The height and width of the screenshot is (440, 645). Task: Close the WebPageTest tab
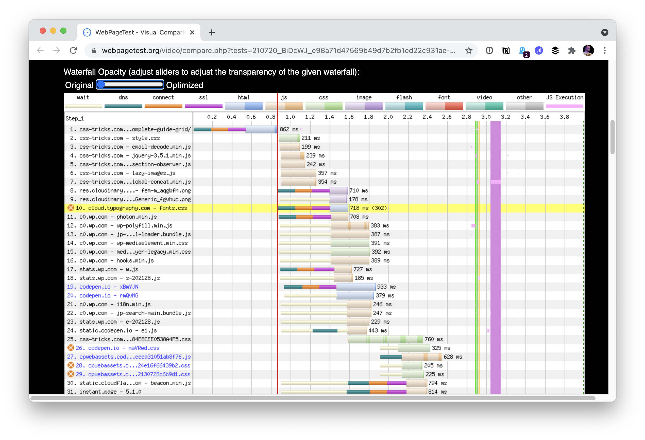[192, 32]
